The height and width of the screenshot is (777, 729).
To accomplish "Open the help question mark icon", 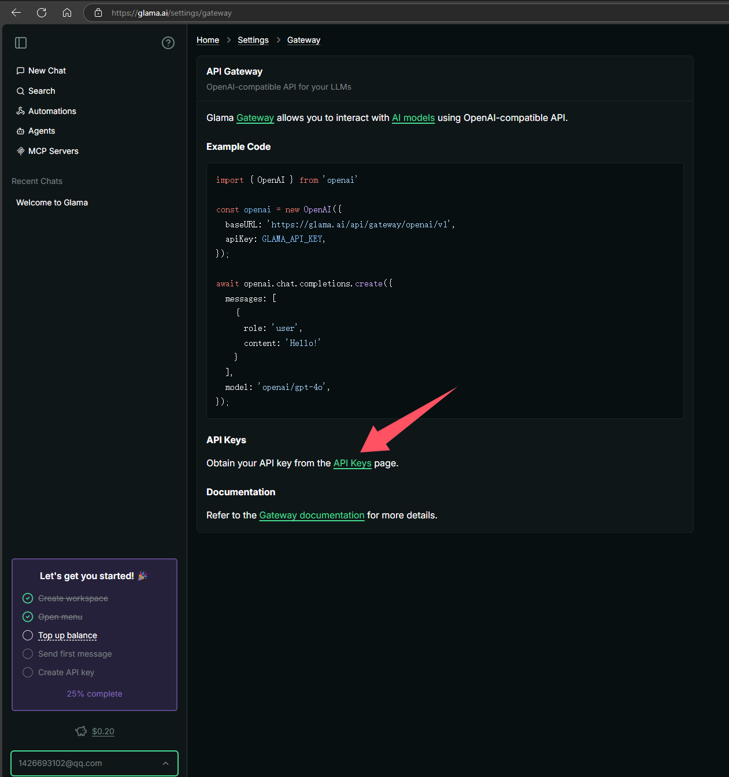I will [x=168, y=43].
